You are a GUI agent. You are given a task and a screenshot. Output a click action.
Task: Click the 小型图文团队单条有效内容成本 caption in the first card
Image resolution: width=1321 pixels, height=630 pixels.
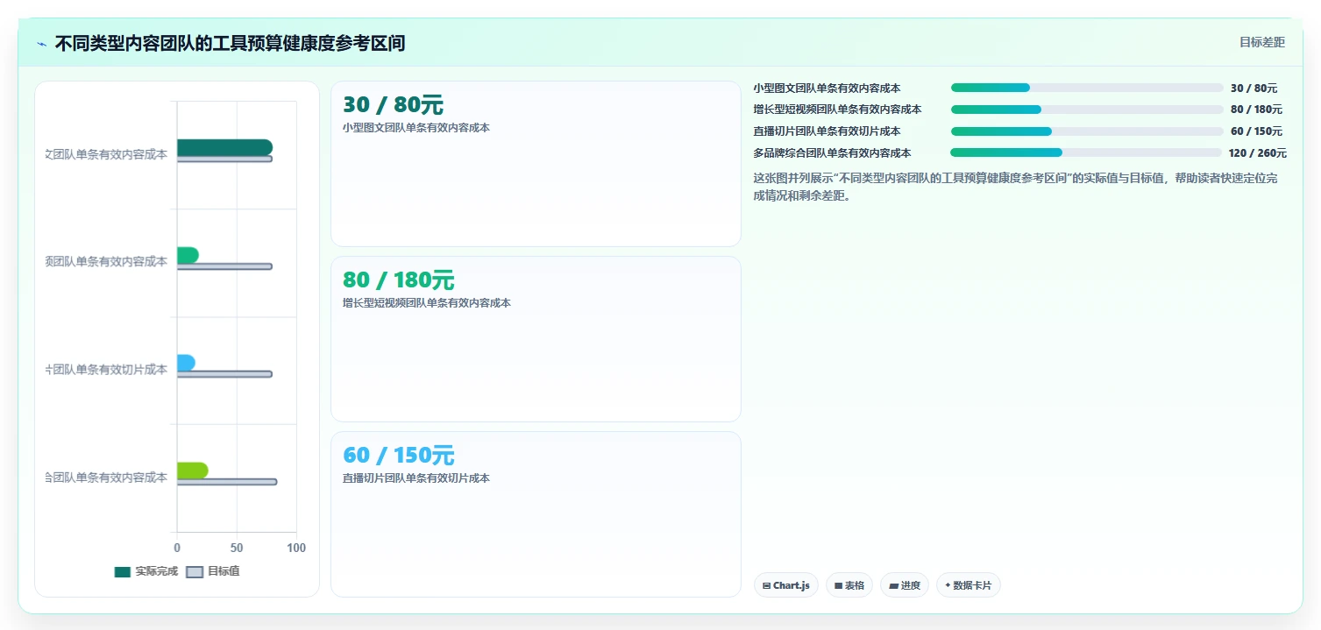click(416, 128)
